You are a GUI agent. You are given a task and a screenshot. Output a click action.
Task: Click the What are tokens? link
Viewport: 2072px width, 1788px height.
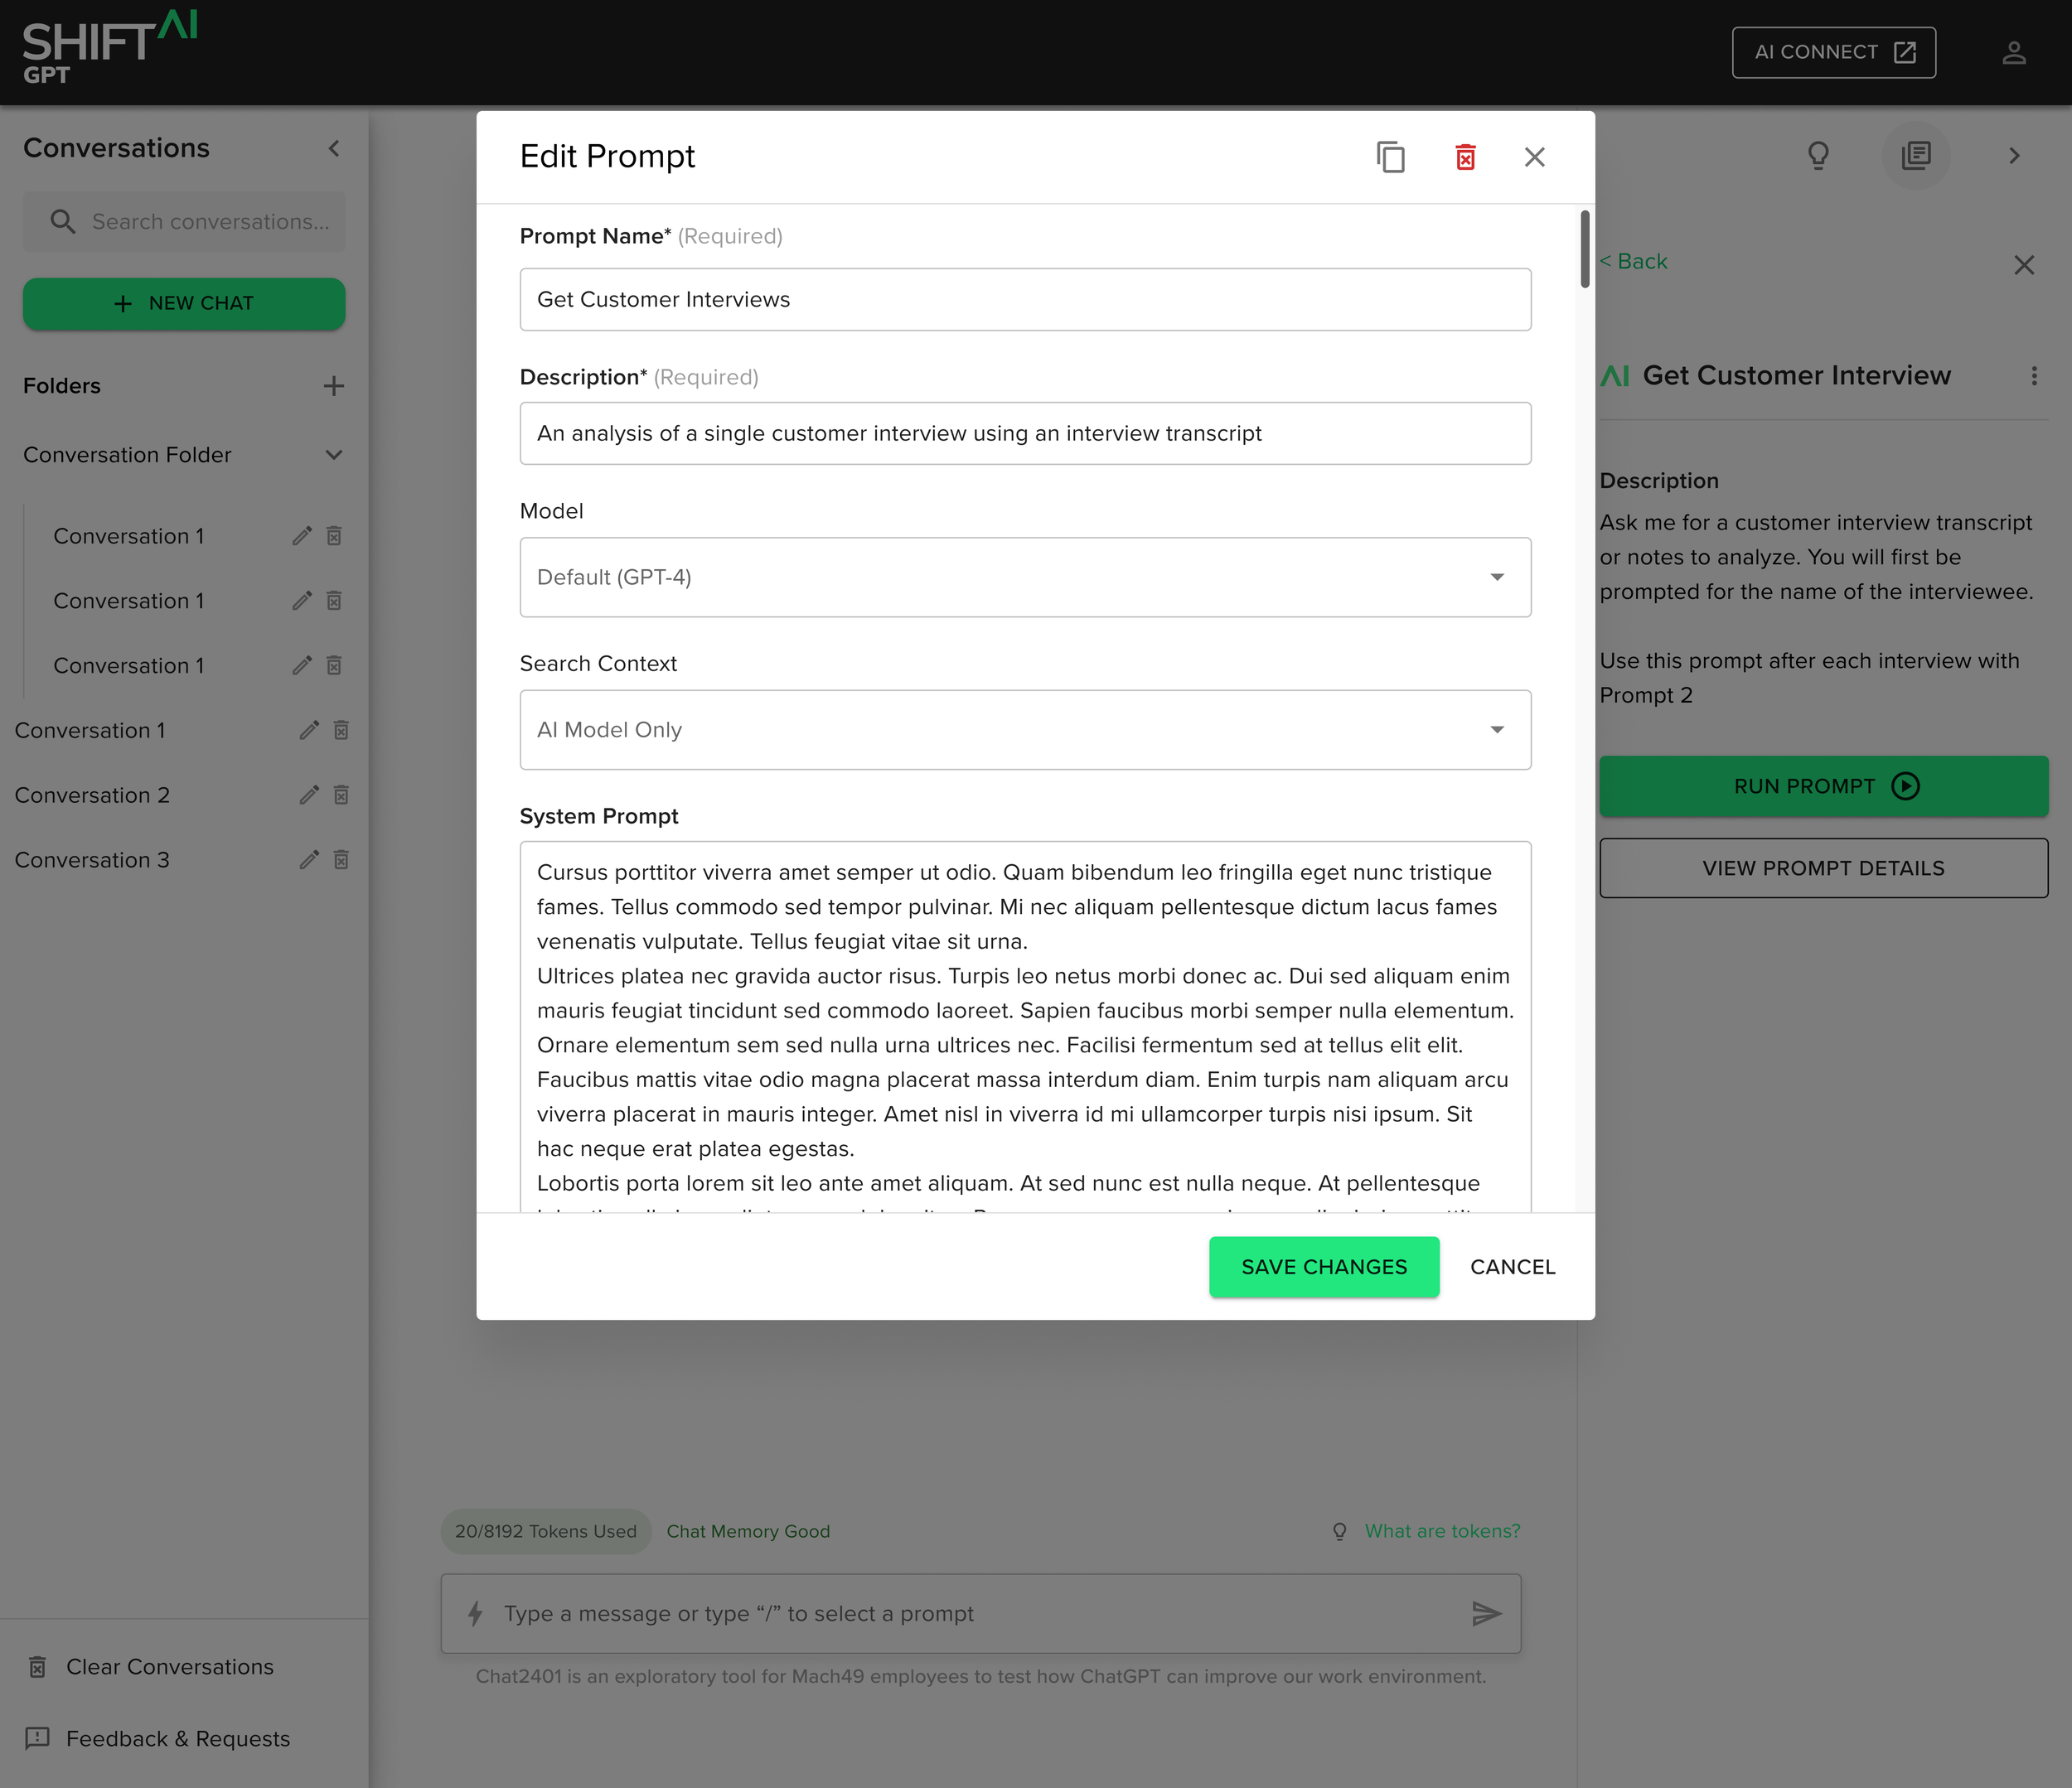pos(1441,1531)
